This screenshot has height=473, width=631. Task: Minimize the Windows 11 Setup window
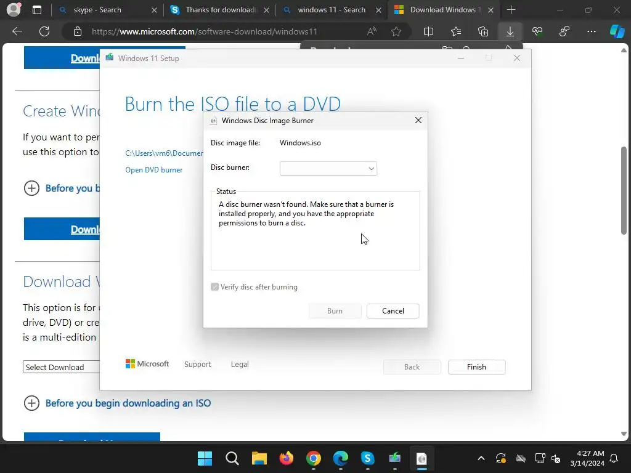tap(461, 59)
